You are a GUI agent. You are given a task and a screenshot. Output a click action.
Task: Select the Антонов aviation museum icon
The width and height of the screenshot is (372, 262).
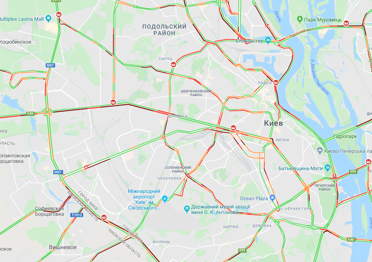click(187, 209)
